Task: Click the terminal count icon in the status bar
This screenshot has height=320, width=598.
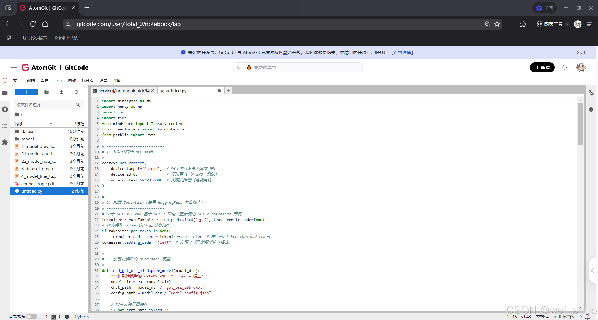Action: click(x=54, y=317)
